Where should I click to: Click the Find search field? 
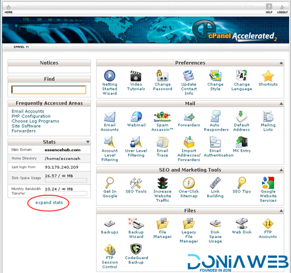(x=49, y=90)
